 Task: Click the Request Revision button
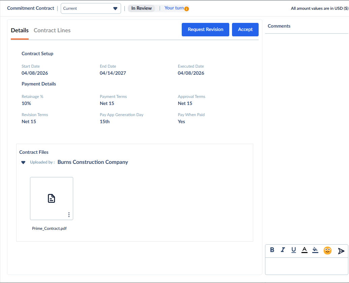click(205, 30)
